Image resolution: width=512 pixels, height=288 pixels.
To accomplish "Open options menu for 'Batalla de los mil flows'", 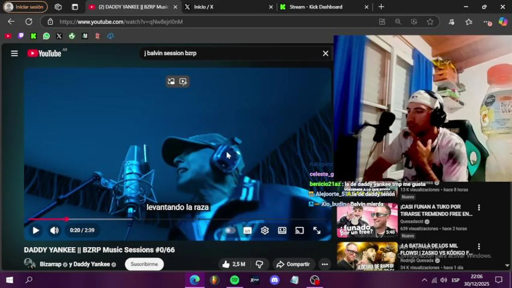I will [479, 246].
